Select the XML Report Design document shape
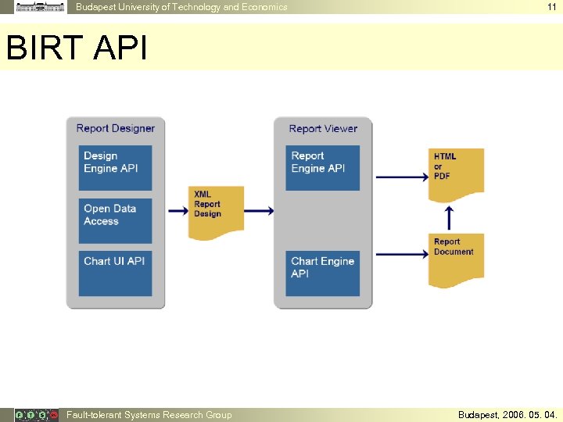 tap(216, 213)
